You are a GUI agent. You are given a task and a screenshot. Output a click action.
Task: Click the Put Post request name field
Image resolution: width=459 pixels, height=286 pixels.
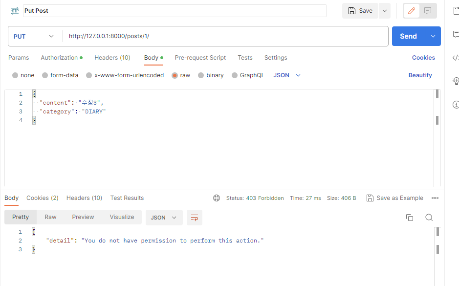[x=175, y=11]
